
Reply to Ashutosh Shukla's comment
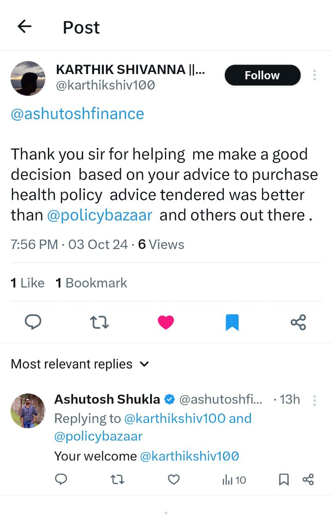(61, 479)
